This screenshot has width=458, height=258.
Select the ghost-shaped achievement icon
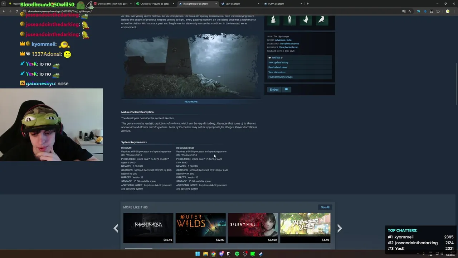(x=306, y=20)
